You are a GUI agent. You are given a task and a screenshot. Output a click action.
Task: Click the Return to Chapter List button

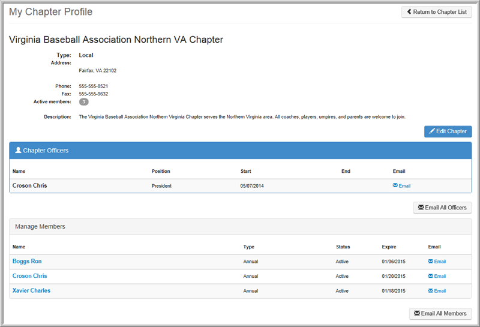tap(437, 12)
